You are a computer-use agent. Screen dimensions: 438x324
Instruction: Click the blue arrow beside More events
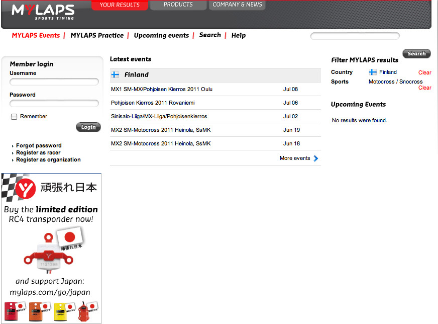point(315,158)
